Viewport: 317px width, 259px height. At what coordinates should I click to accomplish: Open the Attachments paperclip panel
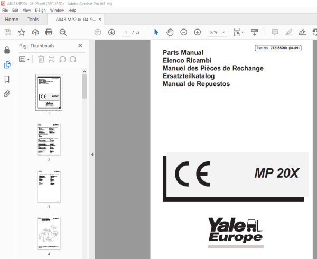(x=7, y=94)
